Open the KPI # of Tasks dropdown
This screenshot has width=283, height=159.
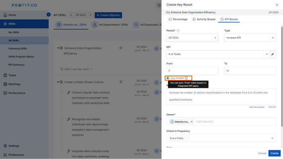point(218,54)
